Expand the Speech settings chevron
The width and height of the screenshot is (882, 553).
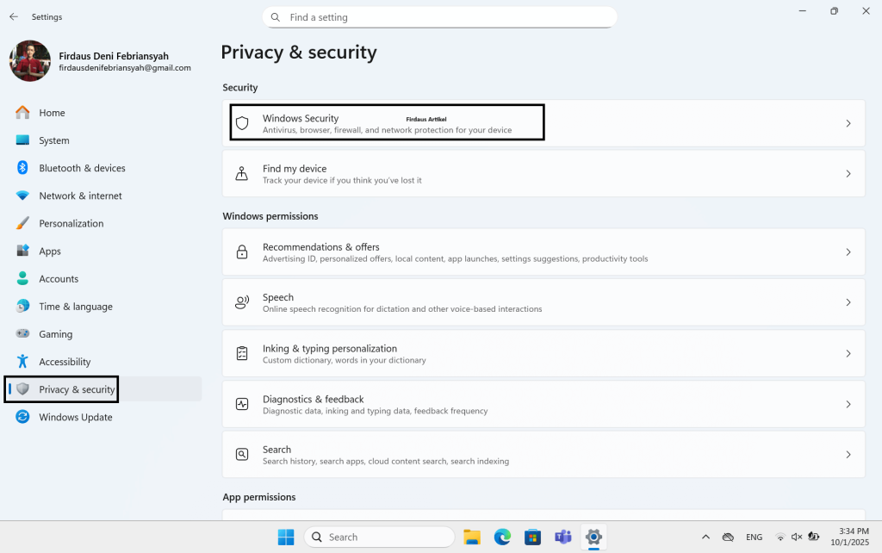[x=848, y=302]
